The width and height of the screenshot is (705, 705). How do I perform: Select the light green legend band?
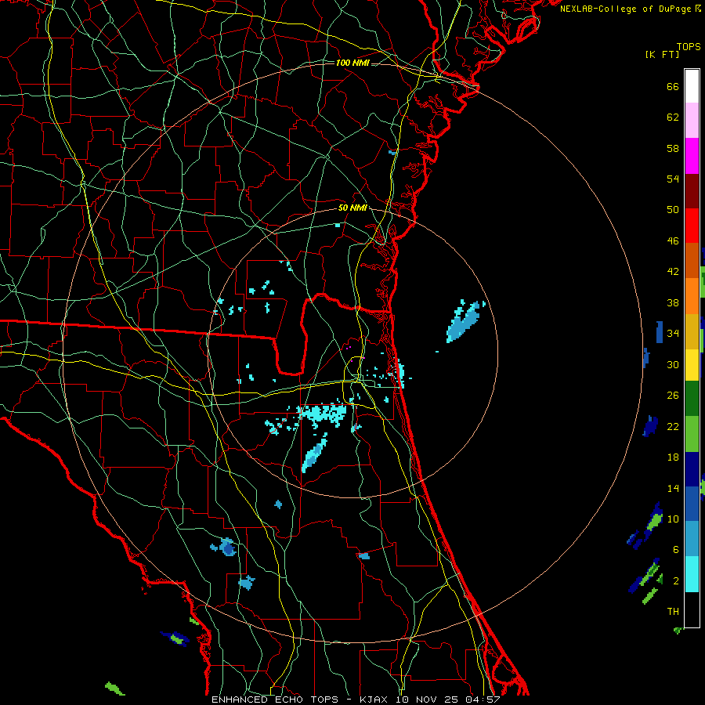[x=692, y=434]
